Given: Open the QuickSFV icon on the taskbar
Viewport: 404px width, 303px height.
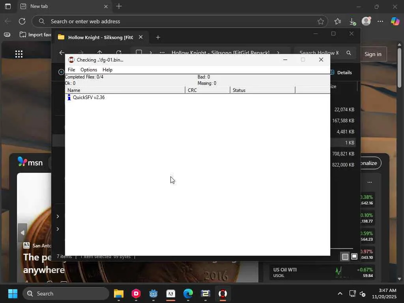Looking at the screenshot, I should coord(223,294).
